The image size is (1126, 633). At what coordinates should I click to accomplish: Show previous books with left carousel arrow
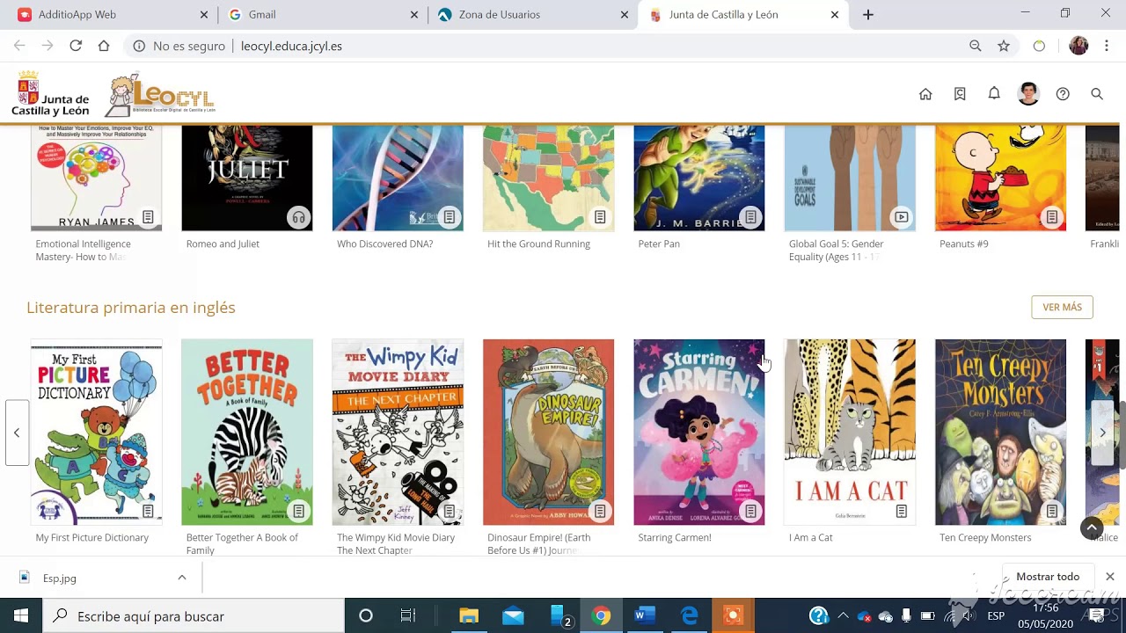(17, 433)
